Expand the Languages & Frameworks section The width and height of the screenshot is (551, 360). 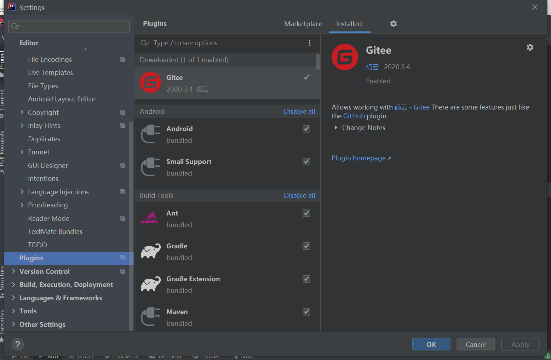click(13, 298)
